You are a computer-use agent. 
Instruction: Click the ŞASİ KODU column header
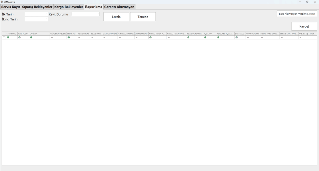tap(240, 34)
